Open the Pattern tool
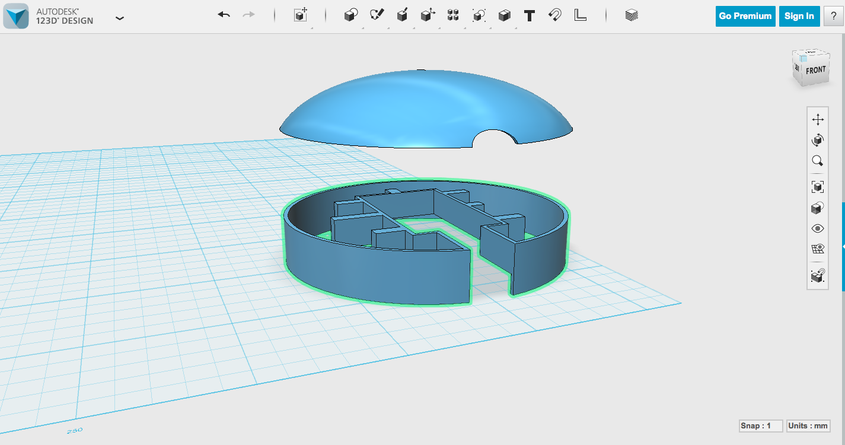845x445 pixels. click(x=452, y=15)
